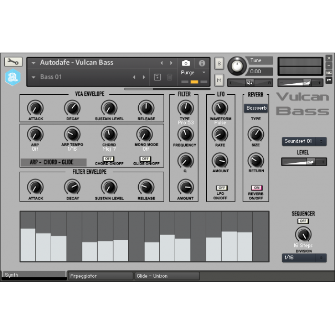This screenshot has height=335, width=335.
Task: Click the Filter Envelope Release knob
Action: pos(146,187)
